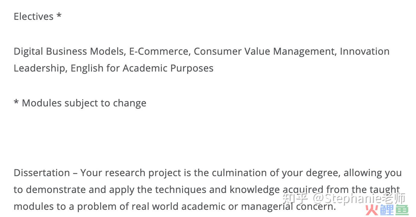Click the E-Commerce elective text
The height and width of the screenshot is (217, 416).
[x=159, y=51]
